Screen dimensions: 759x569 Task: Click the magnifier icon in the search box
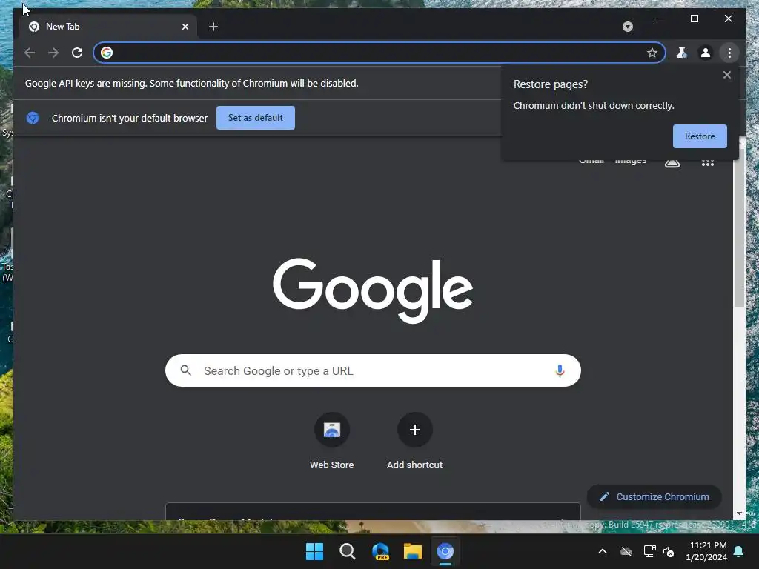pyautogui.click(x=186, y=370)
